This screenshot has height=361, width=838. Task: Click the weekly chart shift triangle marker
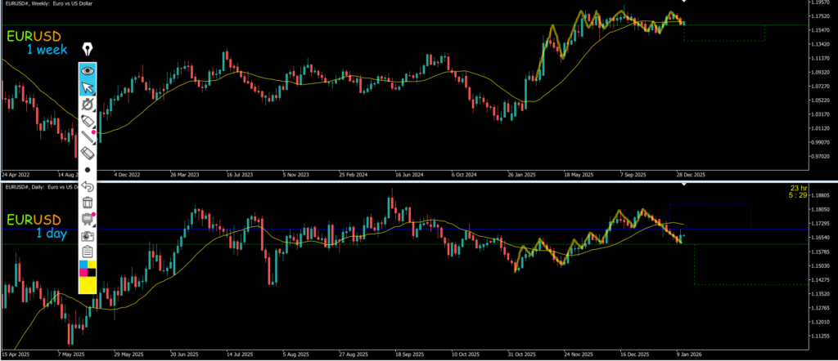(x=683, y=2)
